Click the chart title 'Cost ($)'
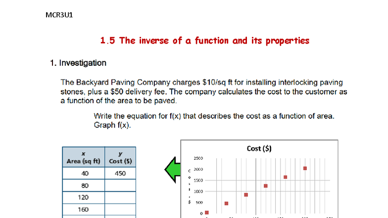 click(259, 148)
